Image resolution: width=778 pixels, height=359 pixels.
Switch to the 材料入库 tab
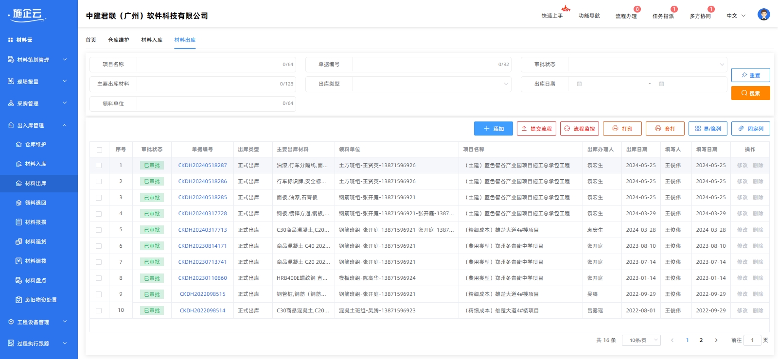point(152,40)
